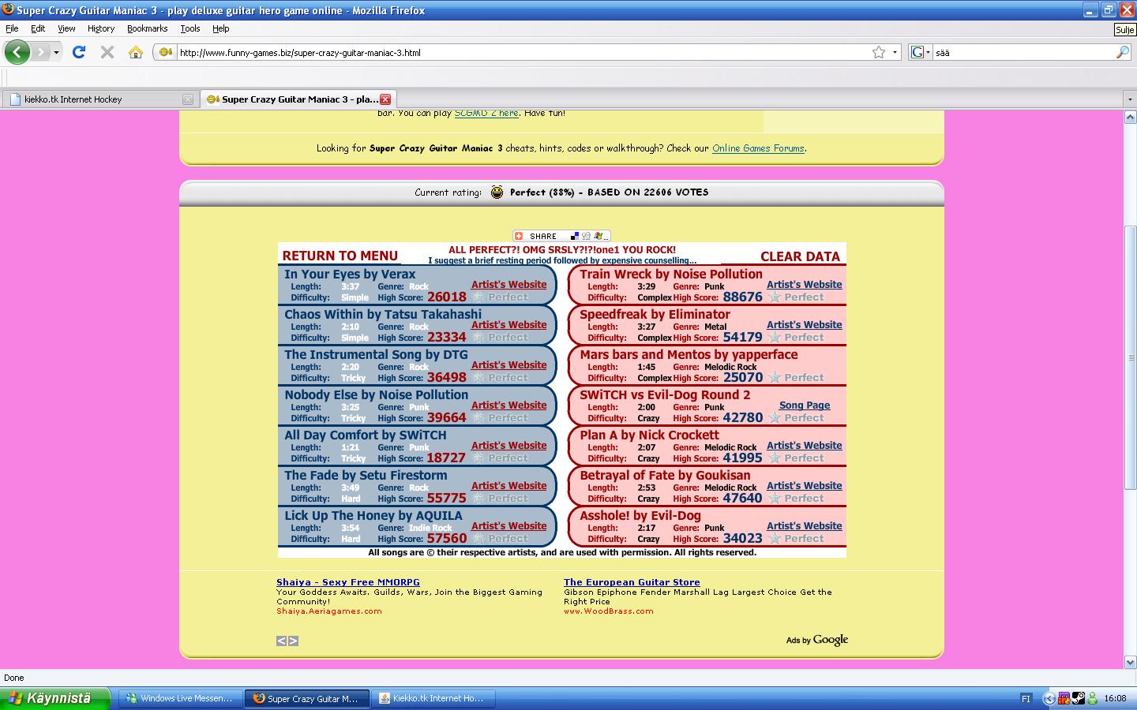
Task: Click the previous ad arrow button
Action: click(x=281, y=641)
